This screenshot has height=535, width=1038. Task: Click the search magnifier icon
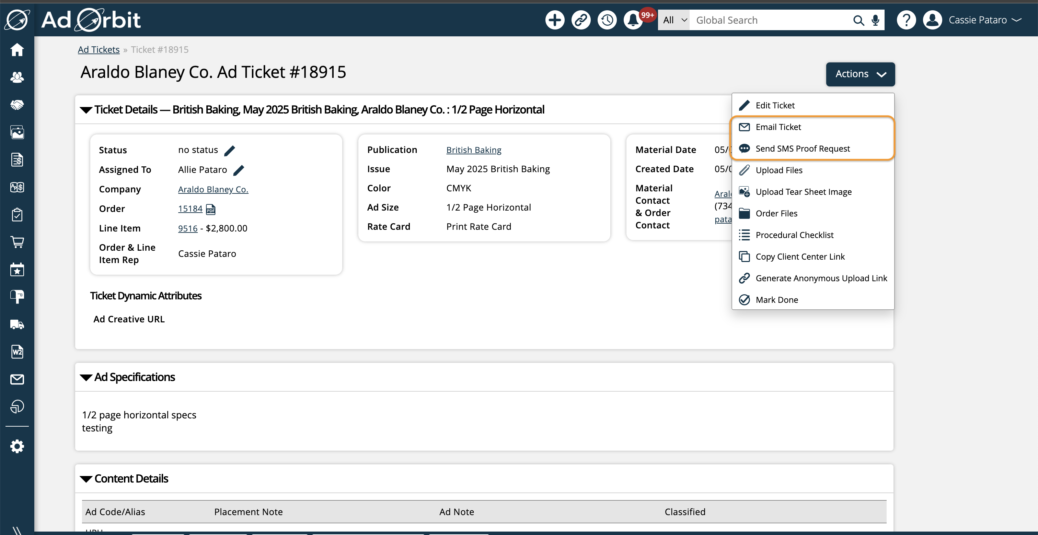(x=858, y=20)
